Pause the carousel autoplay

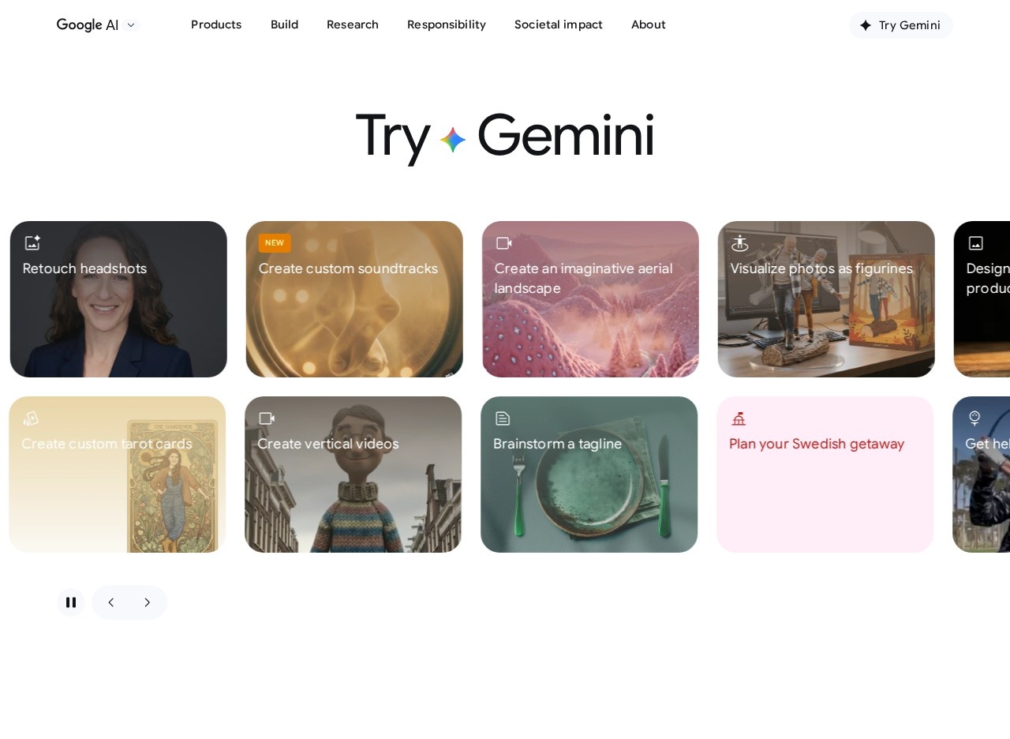(71, 602)
